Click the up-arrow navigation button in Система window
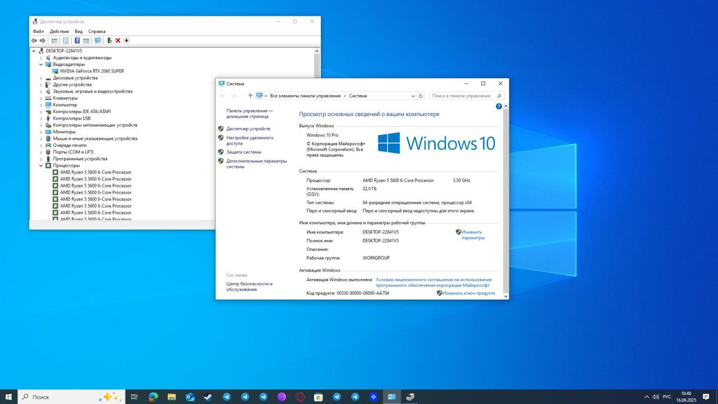 pos(250,96)
